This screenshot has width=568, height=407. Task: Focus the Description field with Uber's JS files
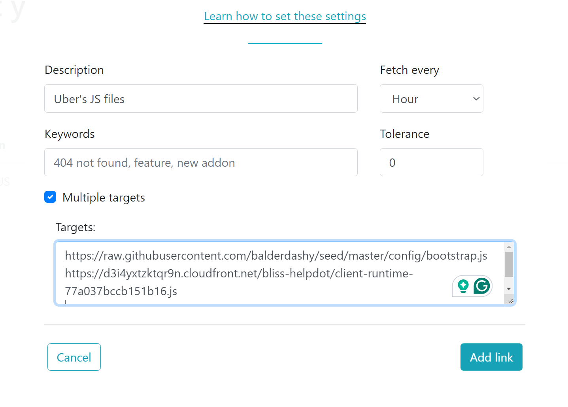tap(201, 98)
